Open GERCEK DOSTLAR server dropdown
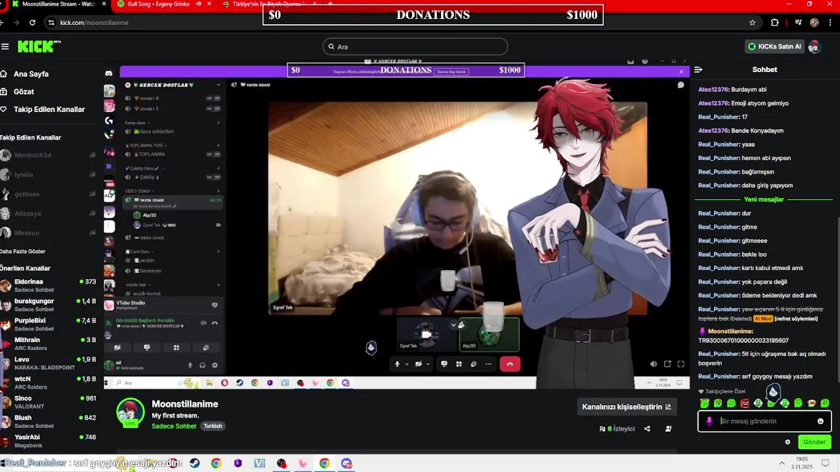840x472 pixels. click(x=219, y=85)
